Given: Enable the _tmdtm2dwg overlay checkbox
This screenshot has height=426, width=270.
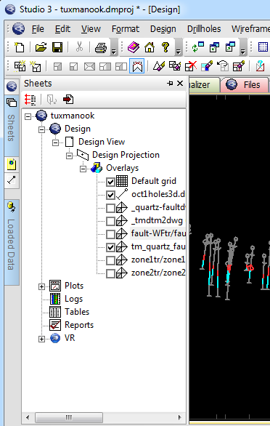Looking at the screenshot, I should pyautogui.click(x=110, y=221).
